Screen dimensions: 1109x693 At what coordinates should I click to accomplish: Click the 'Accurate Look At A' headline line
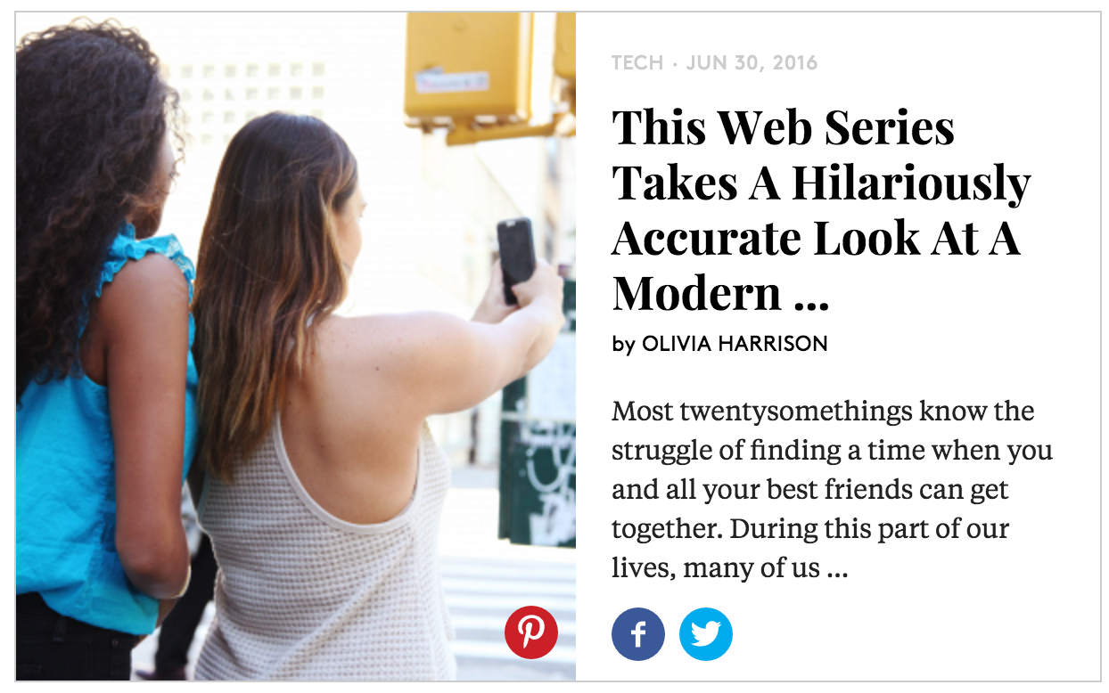tap(816, 238)
